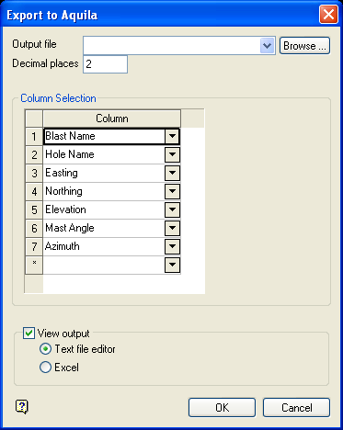Select the Excel radio button
Viewport: 343px width, 430px height.
(45, 368)
